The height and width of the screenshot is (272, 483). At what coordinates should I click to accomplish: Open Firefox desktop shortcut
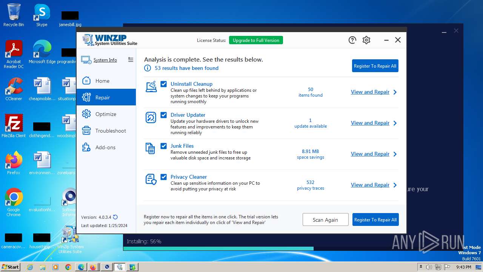coord(14,163)
